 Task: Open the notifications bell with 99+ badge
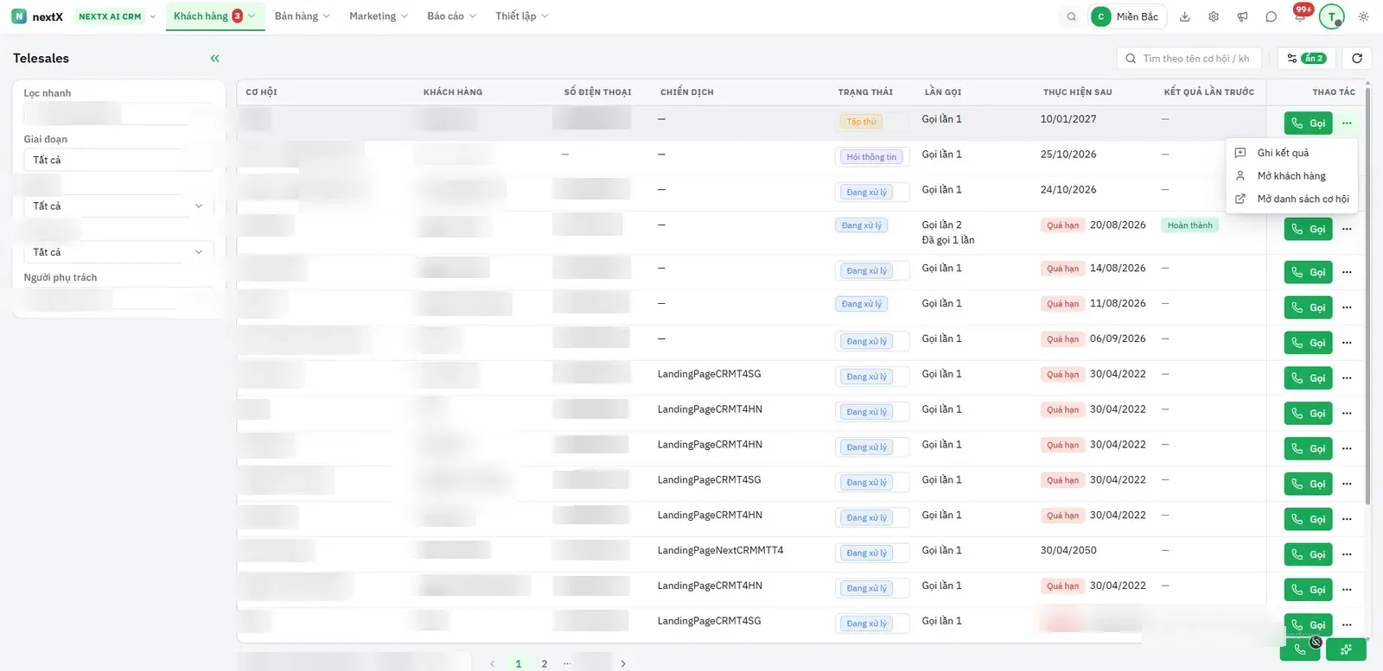click(x=1300, y=15)
